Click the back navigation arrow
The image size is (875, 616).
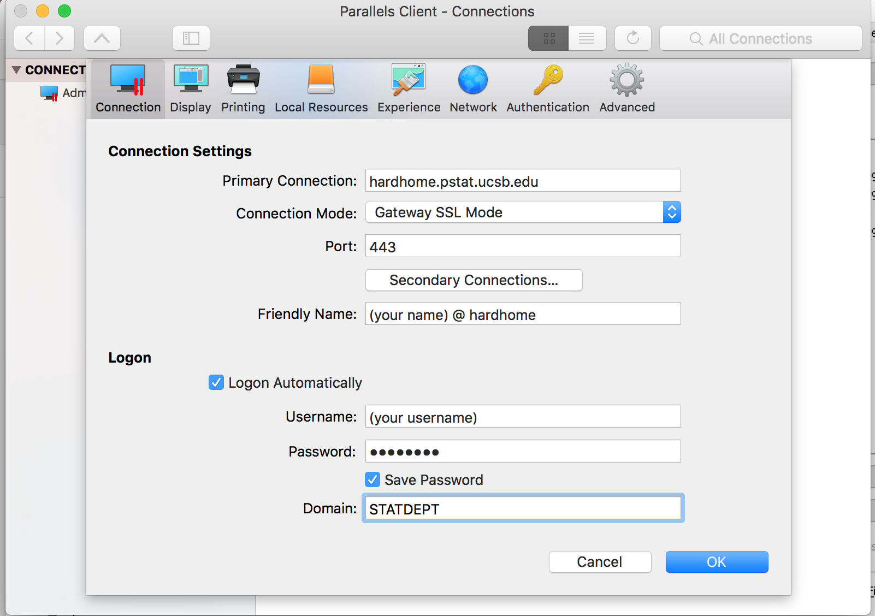point(29,38)
